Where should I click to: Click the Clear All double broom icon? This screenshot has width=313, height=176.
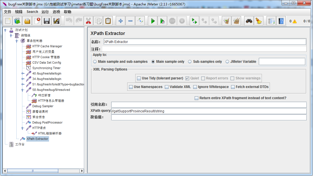pyautogui.click(x=236, y=21)
